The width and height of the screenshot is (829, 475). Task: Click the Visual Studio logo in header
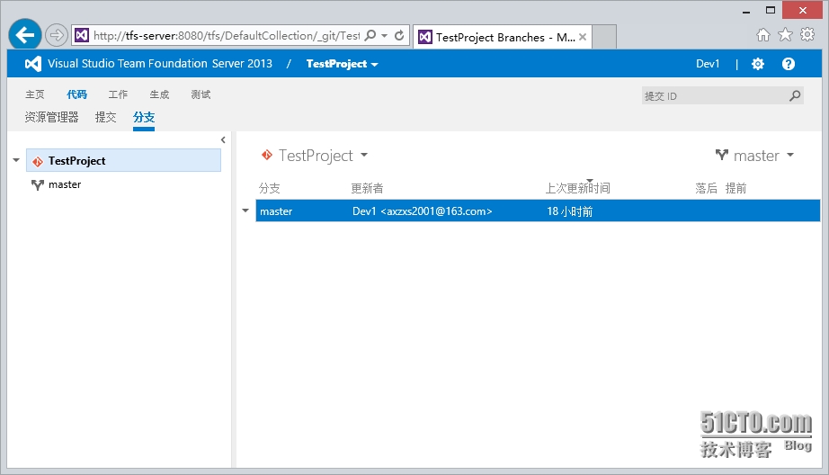pyautogui.click(x=32, y=64)
